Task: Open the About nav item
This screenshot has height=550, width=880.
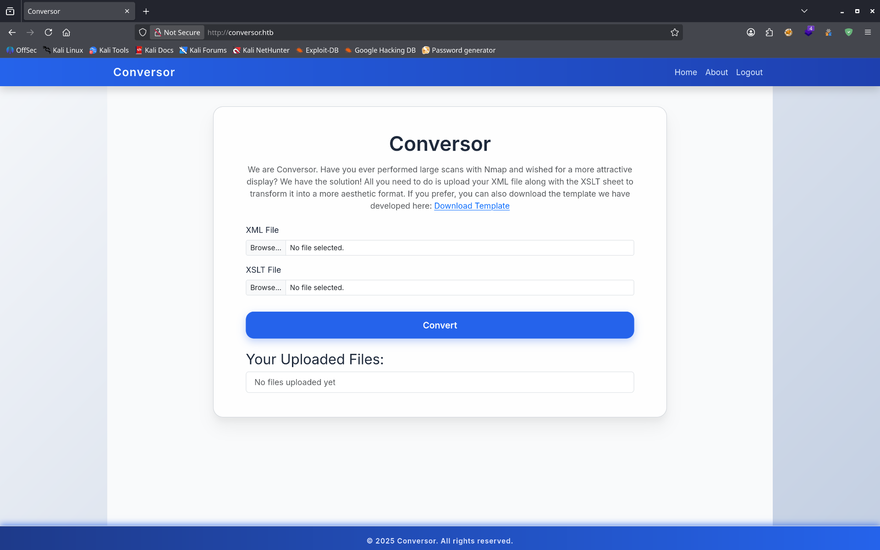Action: coord(716,72)
